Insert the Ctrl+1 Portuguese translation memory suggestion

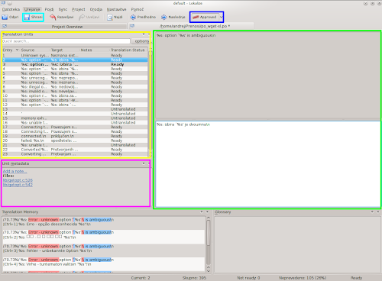104,222
